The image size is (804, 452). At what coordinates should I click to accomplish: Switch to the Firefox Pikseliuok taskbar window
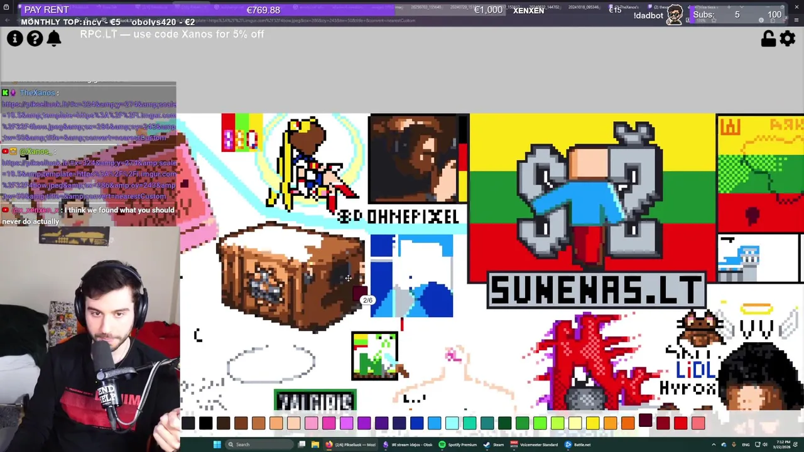click(352, 444)
